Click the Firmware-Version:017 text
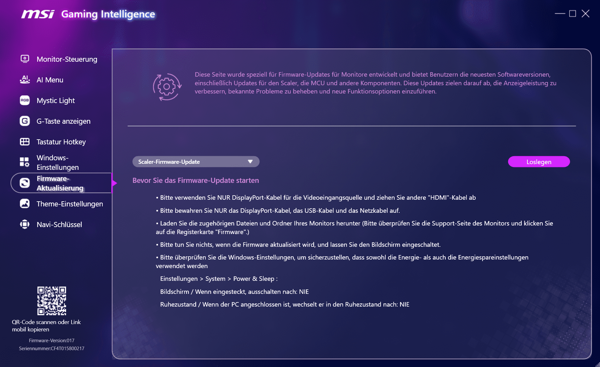This screenshot has height=367, width=600. point(52,341)
